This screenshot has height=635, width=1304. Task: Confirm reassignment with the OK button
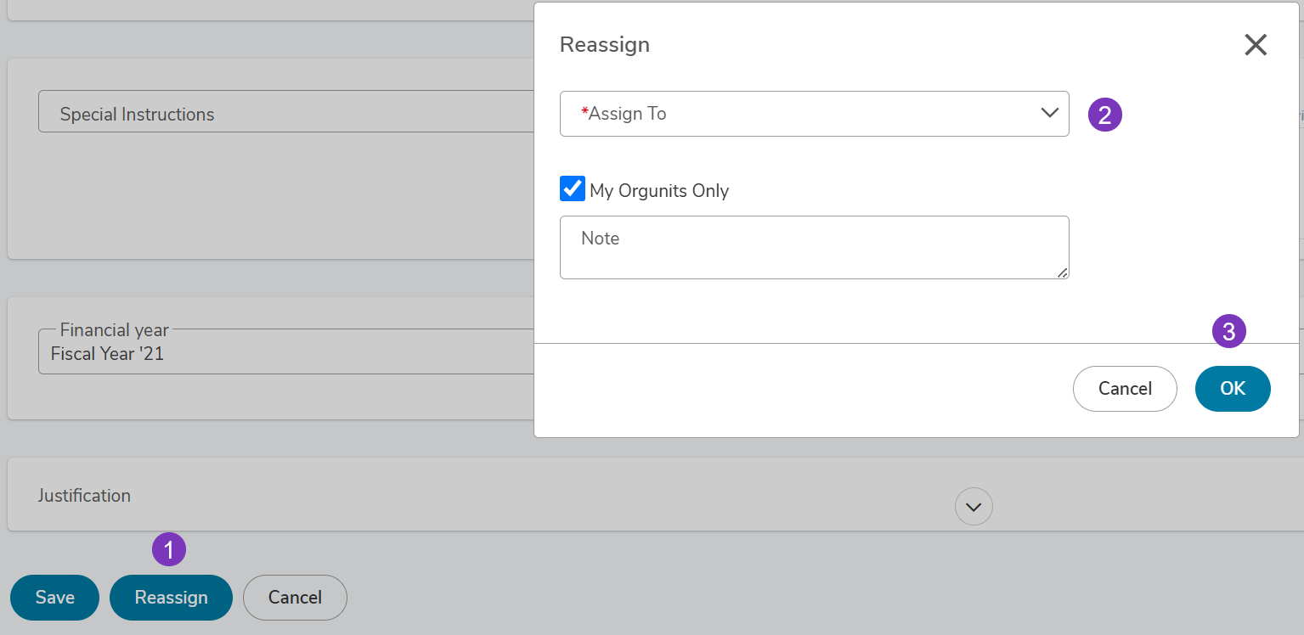[1233, 389]
